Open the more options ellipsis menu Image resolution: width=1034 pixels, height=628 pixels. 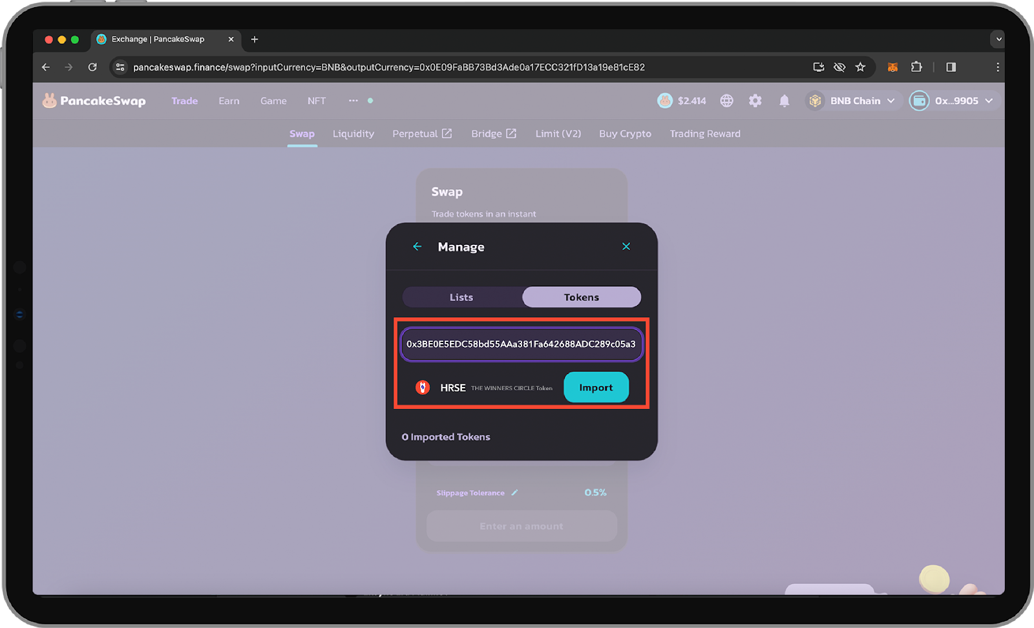[x=353, y=101]
